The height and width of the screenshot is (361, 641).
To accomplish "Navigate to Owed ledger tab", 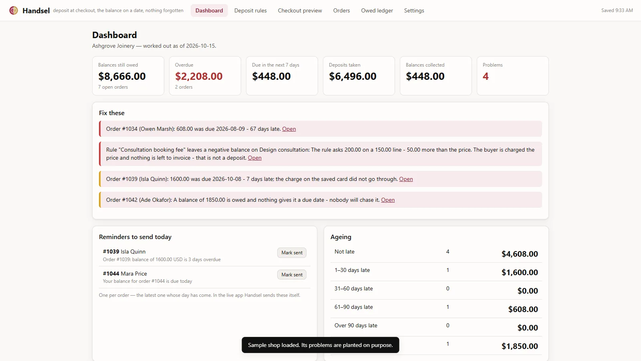I will click(377, 10).
